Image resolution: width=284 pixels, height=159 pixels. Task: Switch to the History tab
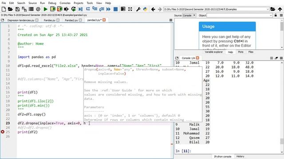pyautogui.click(x=240, y=156)
